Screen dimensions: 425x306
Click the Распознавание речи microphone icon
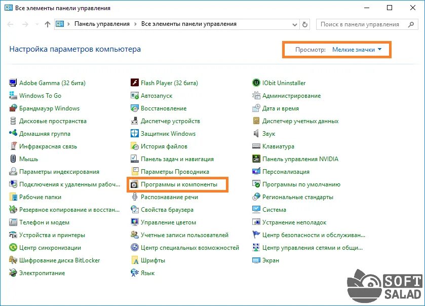pyautogui.click(x=134, y=197)
